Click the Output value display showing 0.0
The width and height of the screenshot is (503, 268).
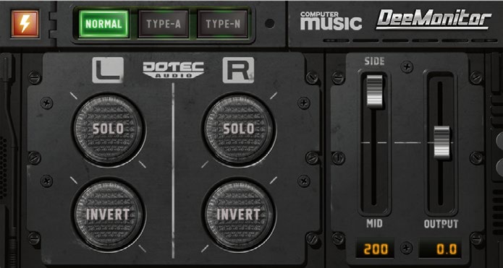tap(440, 248)
